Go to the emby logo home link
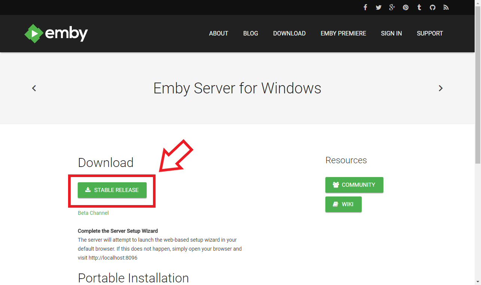The width and height of the screenshot is (481, 285). tap(56, 34)
